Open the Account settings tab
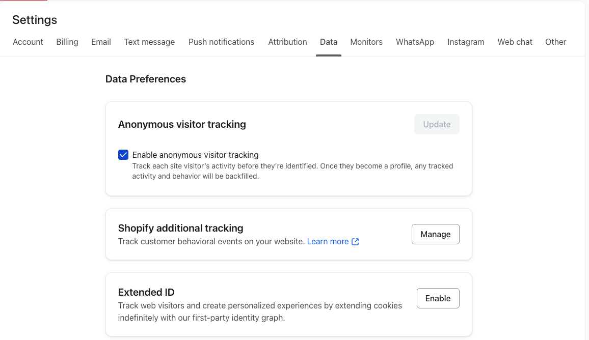The height and width of the screenshot is (340, 589). [28, 42]
